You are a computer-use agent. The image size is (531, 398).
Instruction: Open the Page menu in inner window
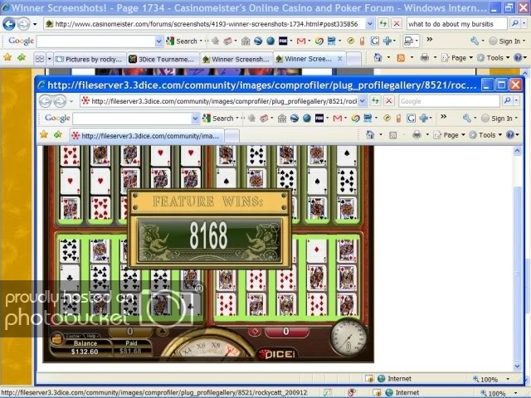(449, 135)
